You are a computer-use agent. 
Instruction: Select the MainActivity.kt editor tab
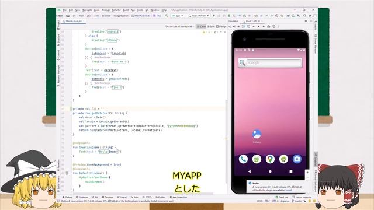pos(74,21)
